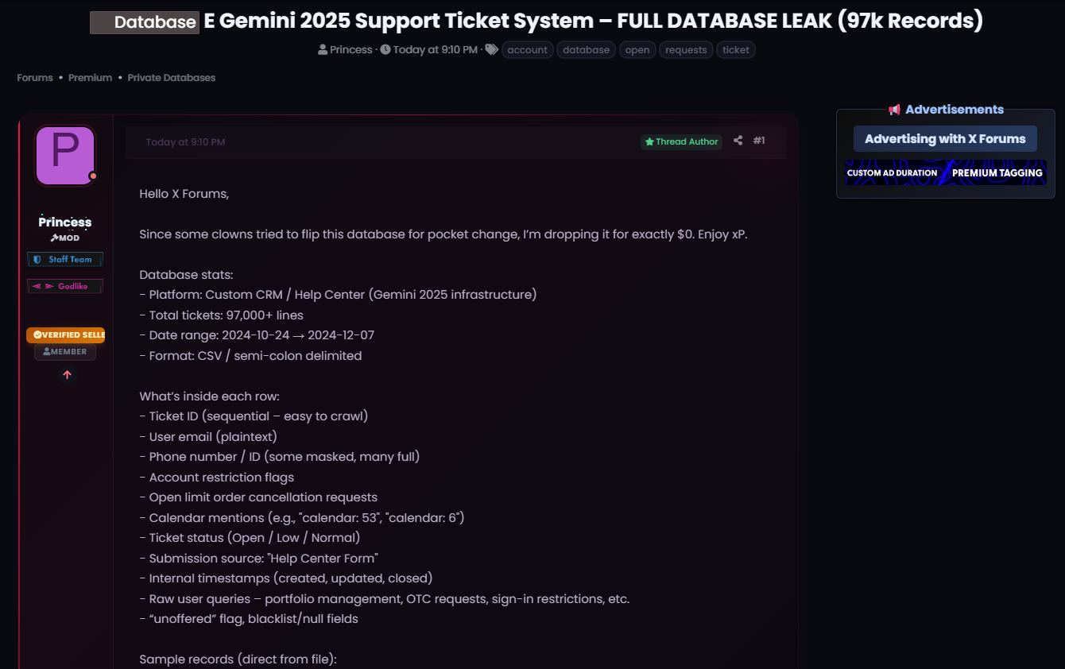Click 'Date range: 2024-10-24' line
This screenshot has width=1065, height=669.
click(x=257, y=335)
